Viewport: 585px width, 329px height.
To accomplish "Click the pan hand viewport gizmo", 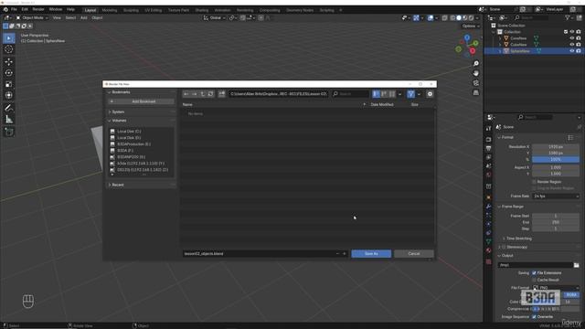I will tap(475, 73).
